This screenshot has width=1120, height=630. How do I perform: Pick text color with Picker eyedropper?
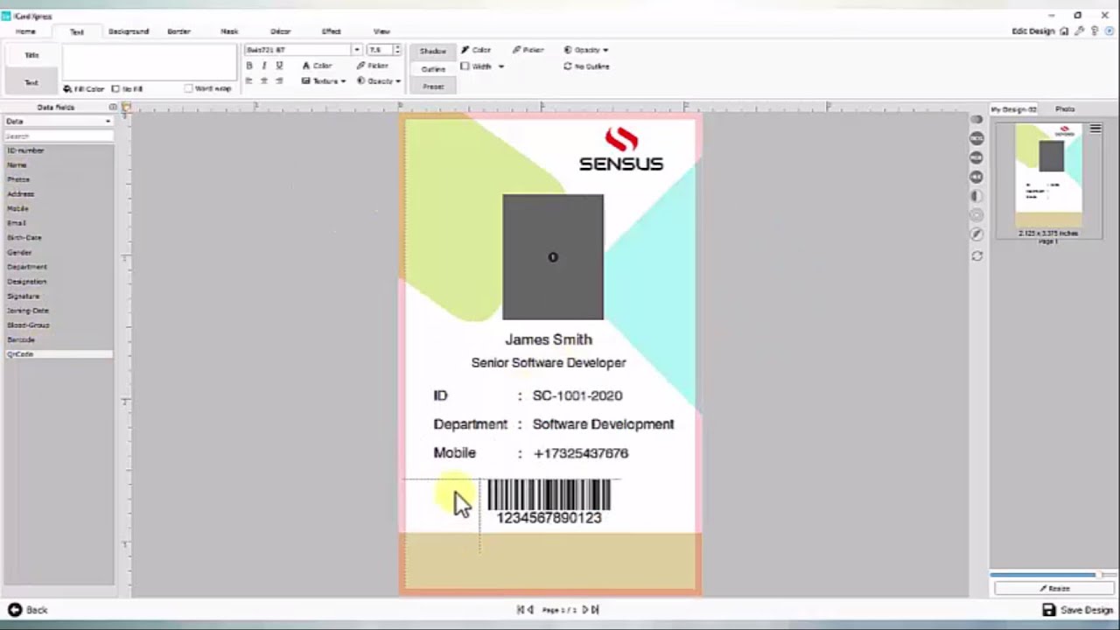360,66
